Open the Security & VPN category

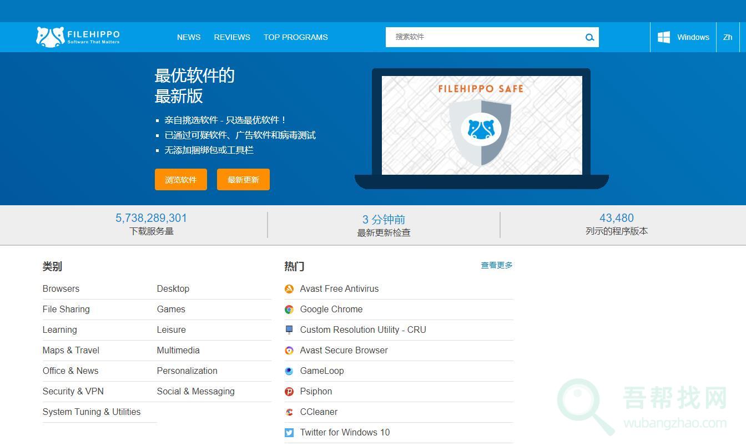pos(73,391)
